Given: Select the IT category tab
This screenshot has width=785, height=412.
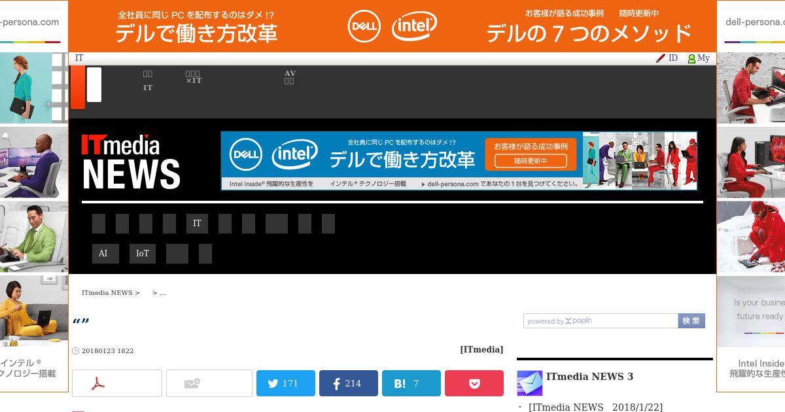Looking at the screenshot, I should pyautogui.click(x=197, y=224).
